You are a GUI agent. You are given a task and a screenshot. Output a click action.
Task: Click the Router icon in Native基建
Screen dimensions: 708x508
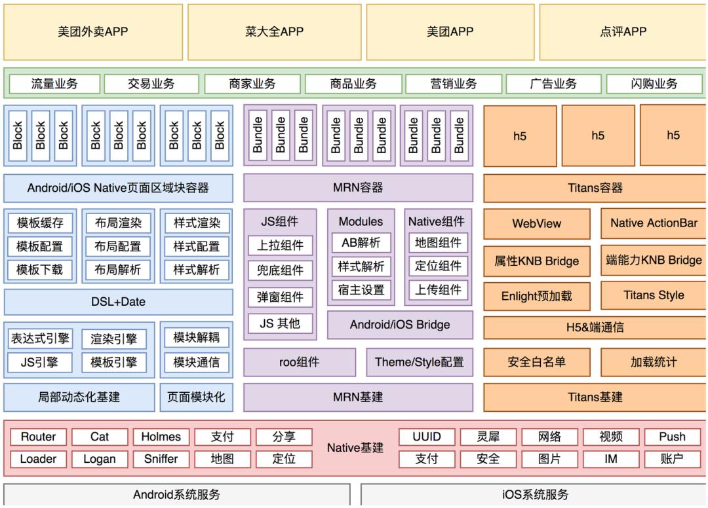click(x=37, y=437)
